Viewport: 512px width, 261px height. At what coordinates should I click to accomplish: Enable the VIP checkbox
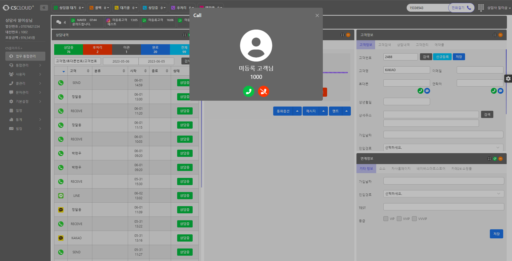386,219
